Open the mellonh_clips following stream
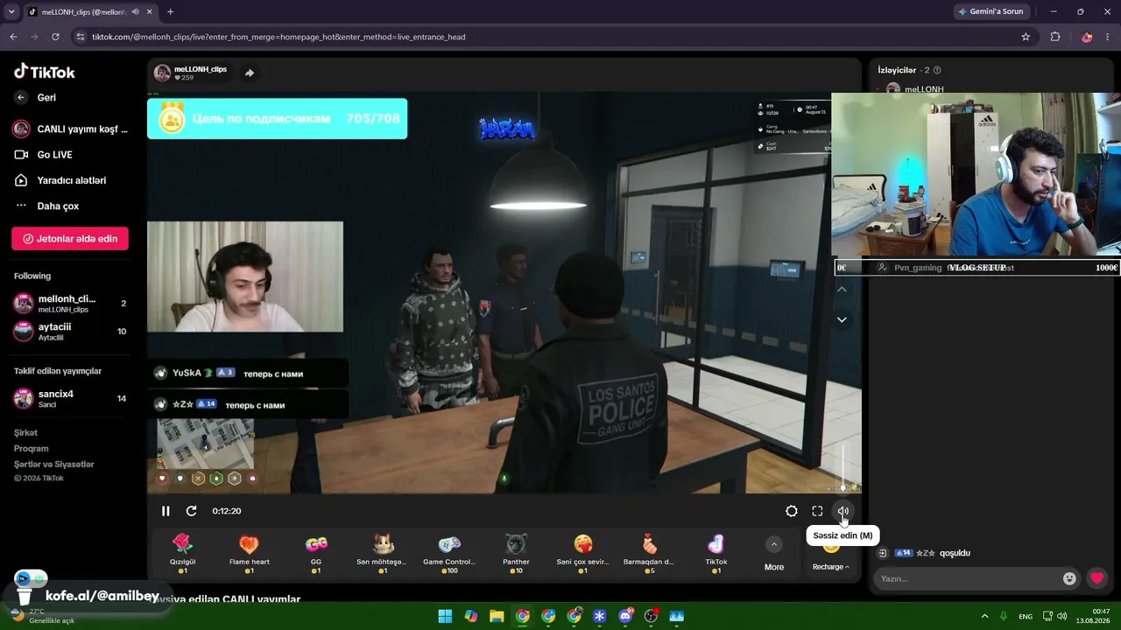The height and width of the screenshot is (630, 1121). coord(70,304)
